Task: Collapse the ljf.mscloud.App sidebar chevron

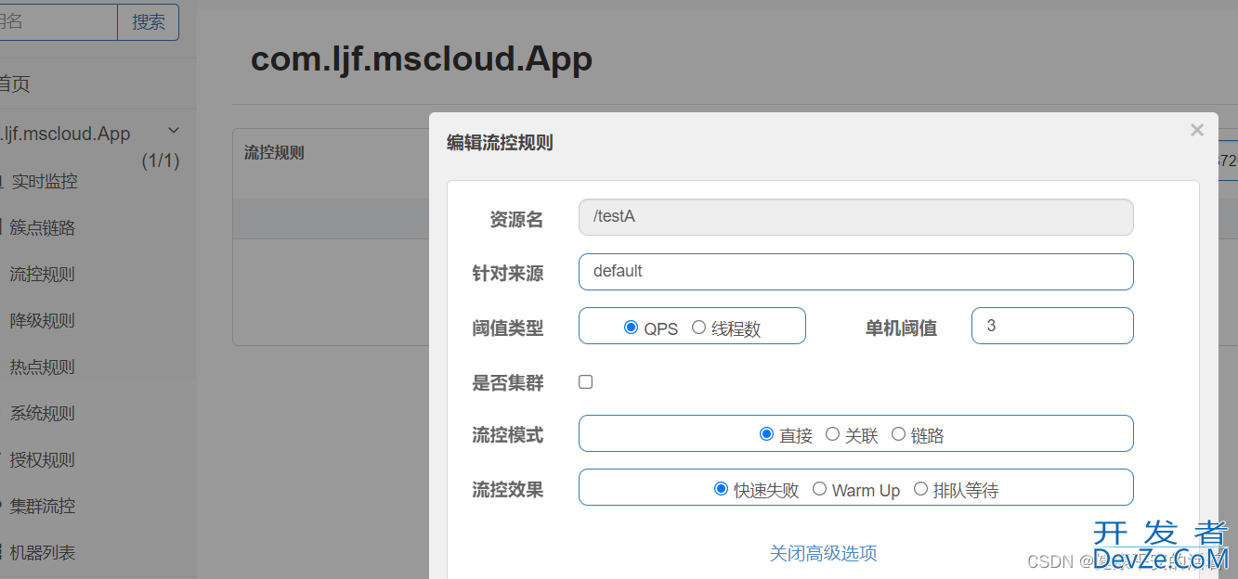Action: [x=174, y=131]
